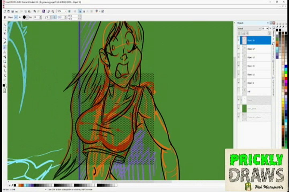Select the Zoom tool in toolbox
This screenshot has width=289, height=192.
(5, 38)
